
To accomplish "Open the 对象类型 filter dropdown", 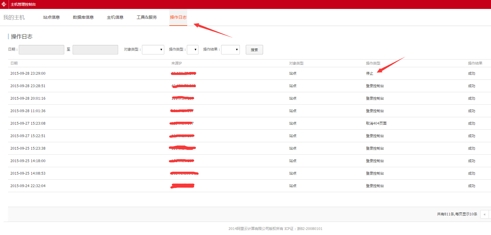I will pos(153,50).
